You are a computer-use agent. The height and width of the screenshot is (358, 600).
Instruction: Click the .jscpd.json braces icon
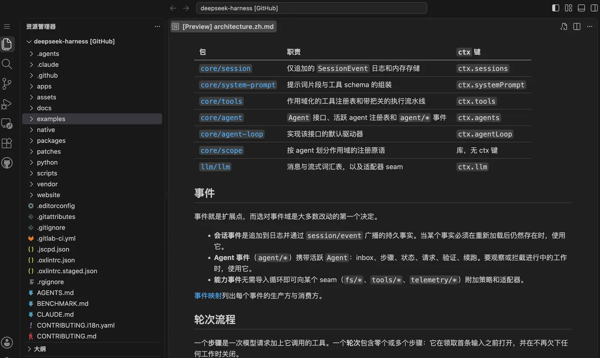[x=31, y=249]
